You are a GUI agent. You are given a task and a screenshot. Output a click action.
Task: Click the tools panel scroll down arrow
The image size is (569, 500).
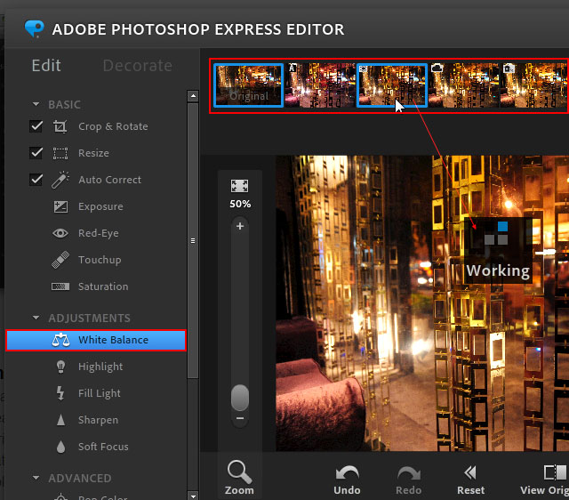pos(193,496)
